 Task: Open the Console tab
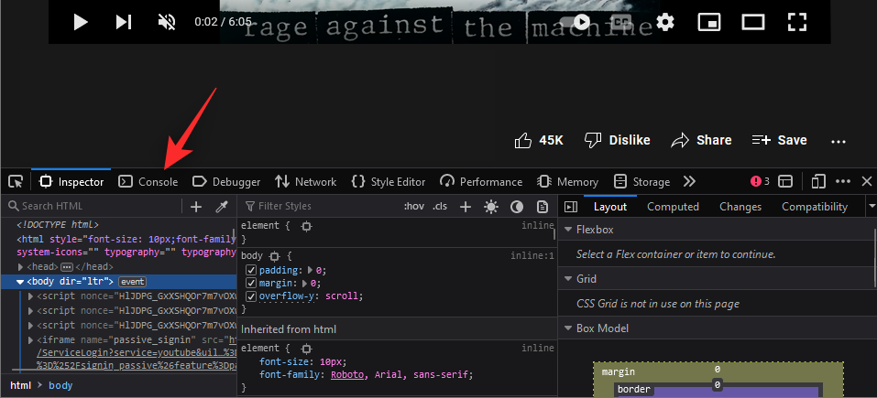tap(148, 181)
